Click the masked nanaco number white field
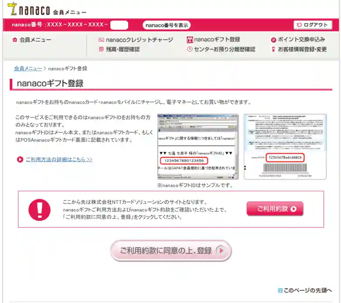The width and height of the screenshot is (341, 303). [x=119, y=25]
